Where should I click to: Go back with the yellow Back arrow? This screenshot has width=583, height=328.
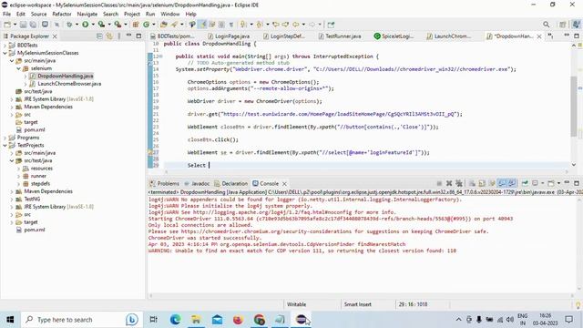point(295,25)
